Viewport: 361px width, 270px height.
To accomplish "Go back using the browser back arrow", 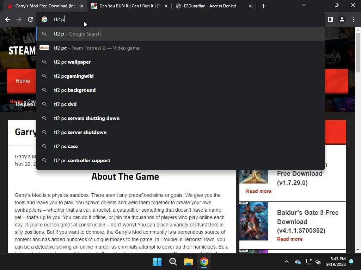I will click(x=8, y=20).
